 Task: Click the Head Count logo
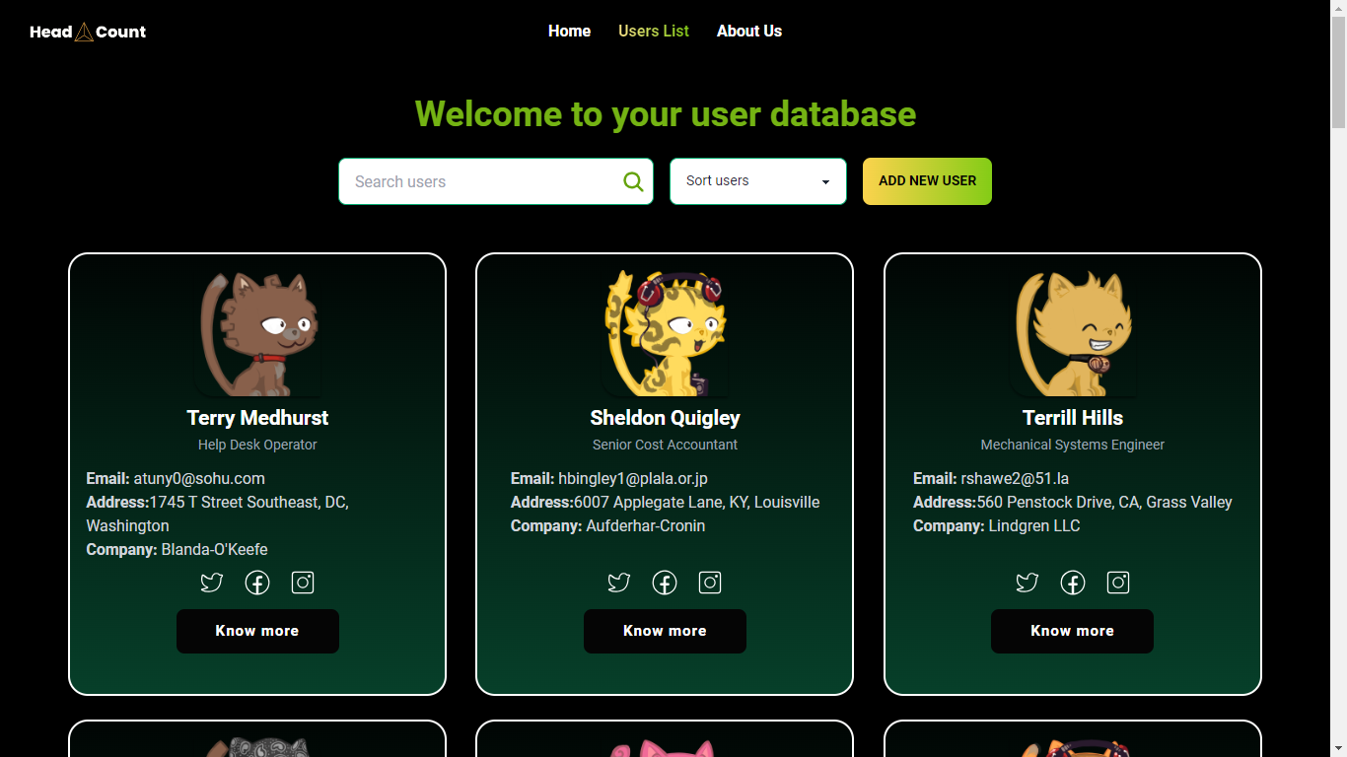(88, 32)
